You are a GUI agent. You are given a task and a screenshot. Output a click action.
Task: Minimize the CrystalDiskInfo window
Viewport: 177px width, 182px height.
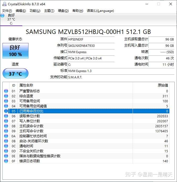coord(147,4)
